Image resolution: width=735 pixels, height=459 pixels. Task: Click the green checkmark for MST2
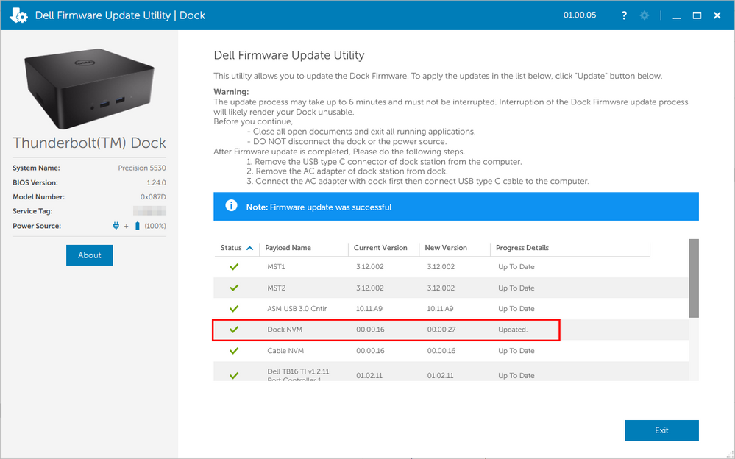(x=234, y=288)
